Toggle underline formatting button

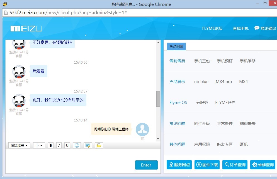[x=67, y=146]
